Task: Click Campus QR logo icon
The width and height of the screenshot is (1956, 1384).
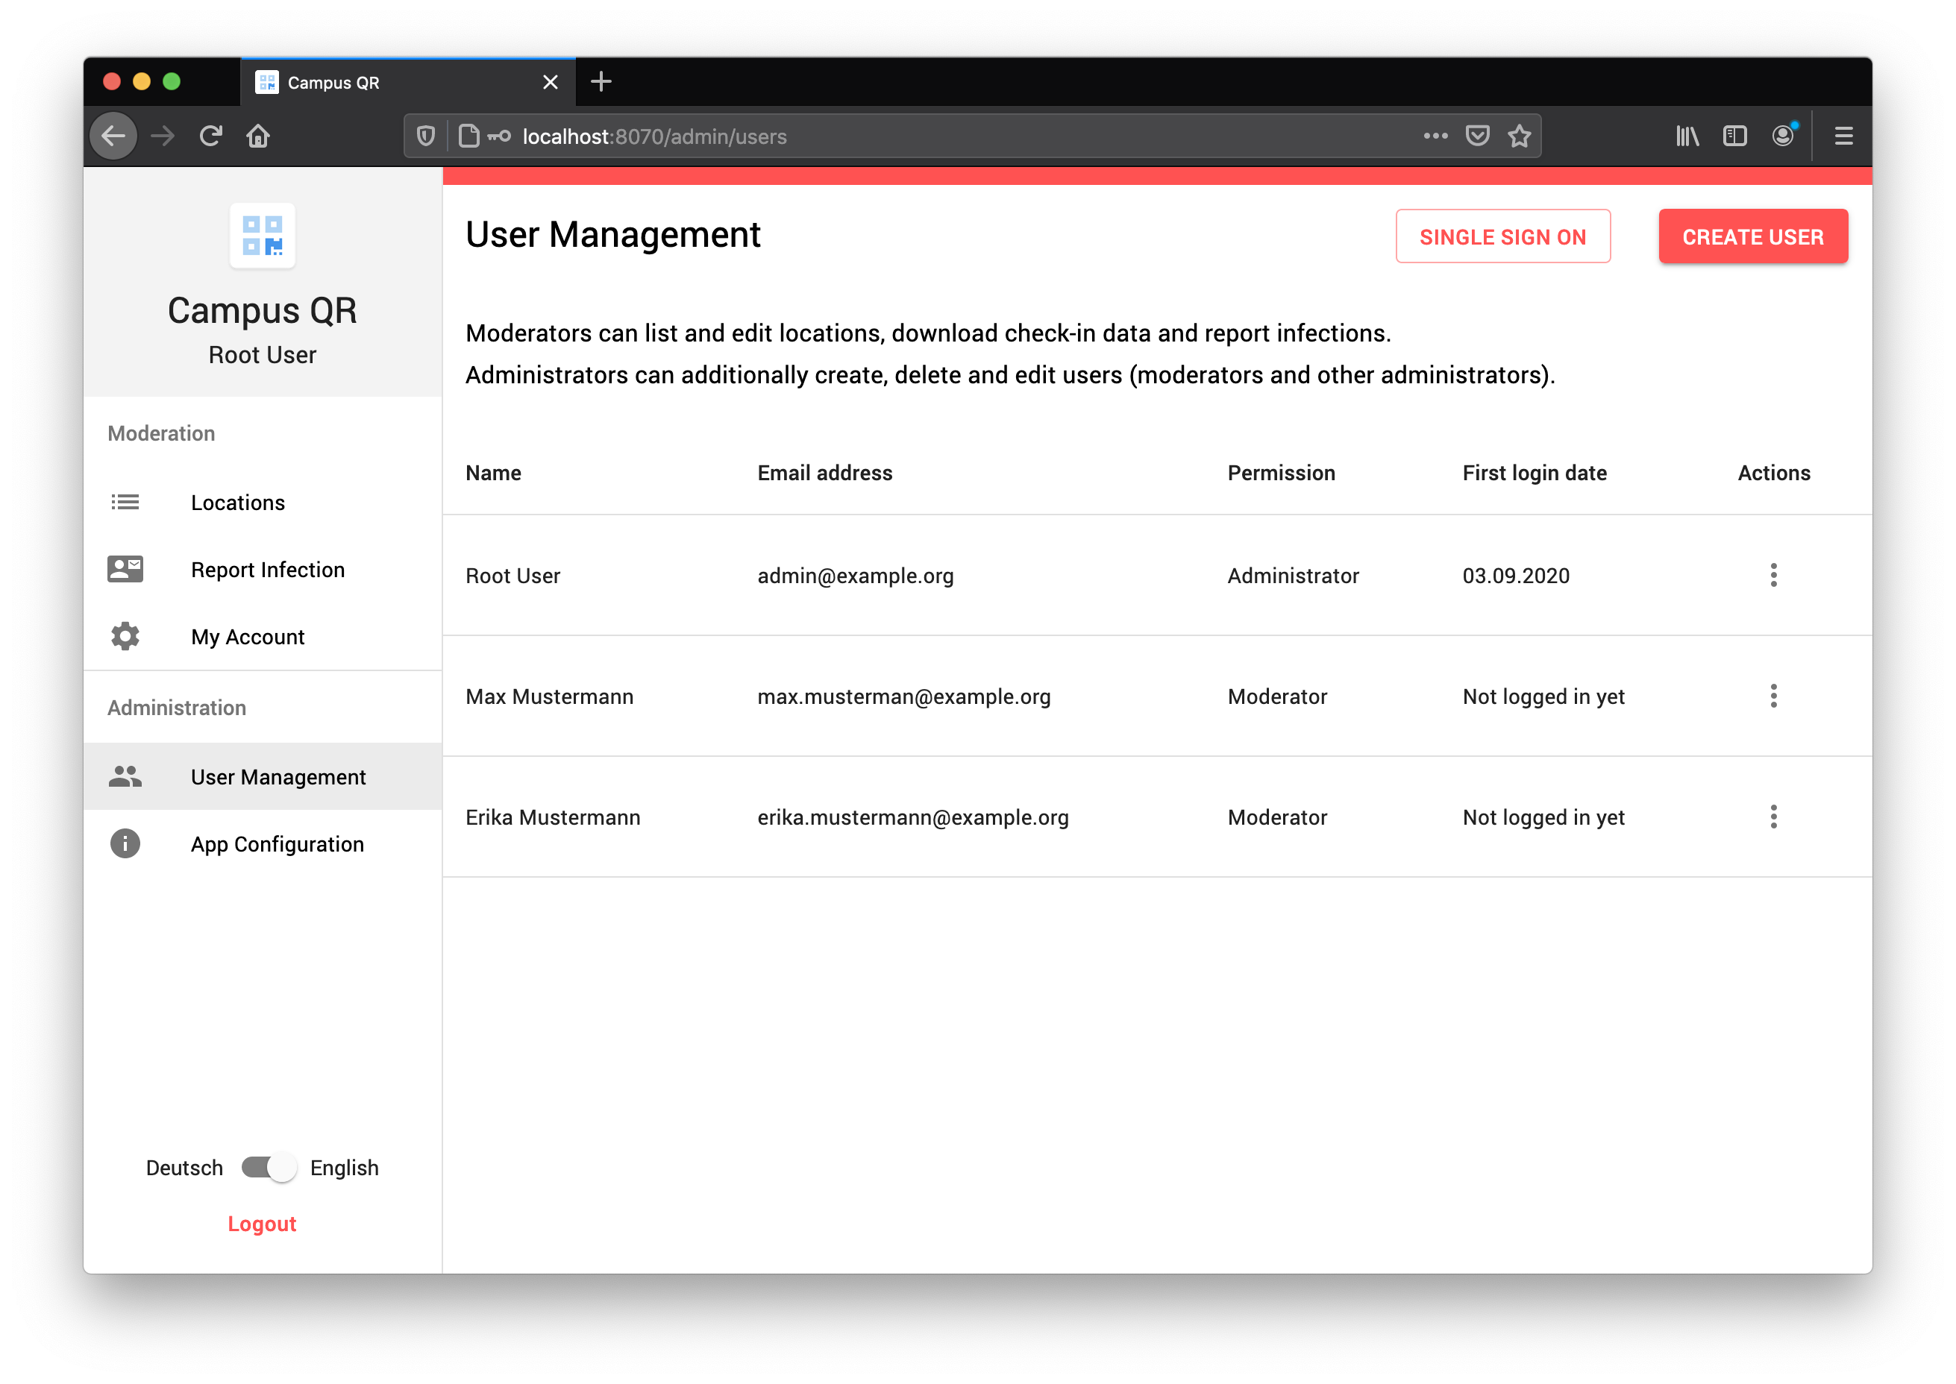Action: [262, 236]
